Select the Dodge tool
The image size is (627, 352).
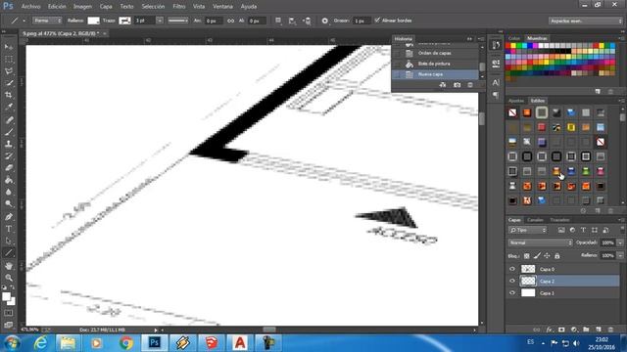tap(9, 204)
